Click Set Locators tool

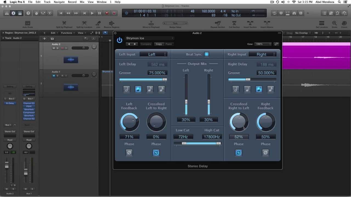tap(322, 24)
